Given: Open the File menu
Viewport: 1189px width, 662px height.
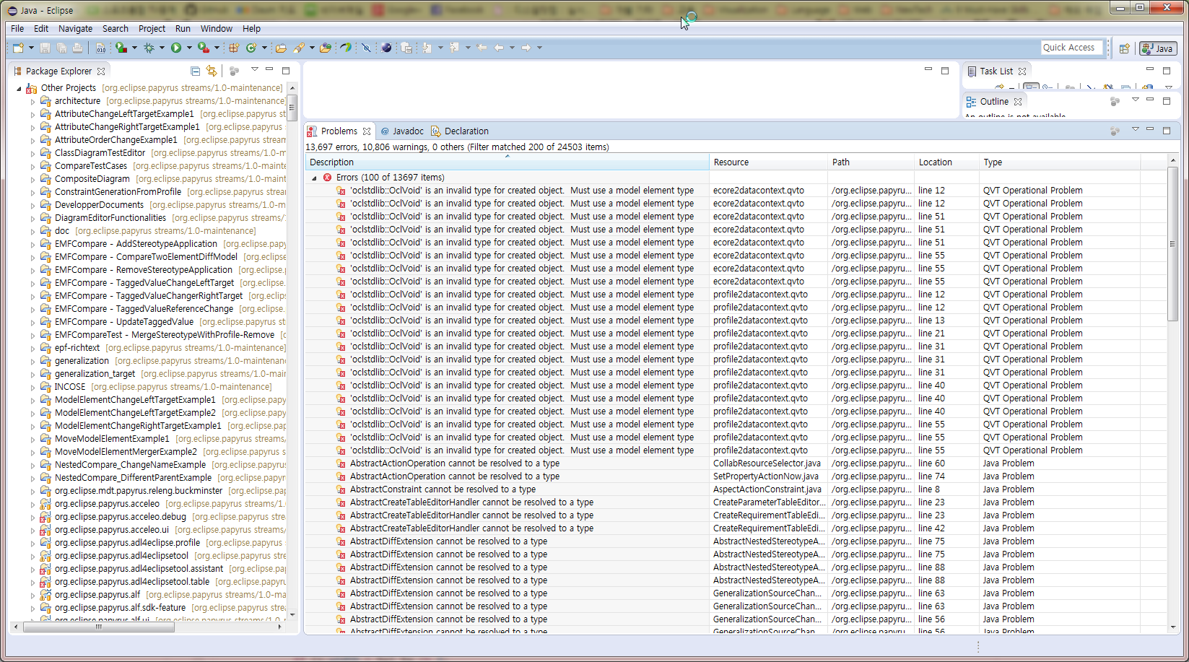Looking at the screenshot, I should point(17,29).
